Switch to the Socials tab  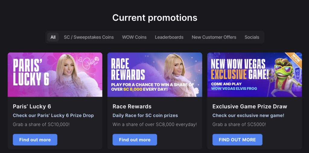point(252,37)
